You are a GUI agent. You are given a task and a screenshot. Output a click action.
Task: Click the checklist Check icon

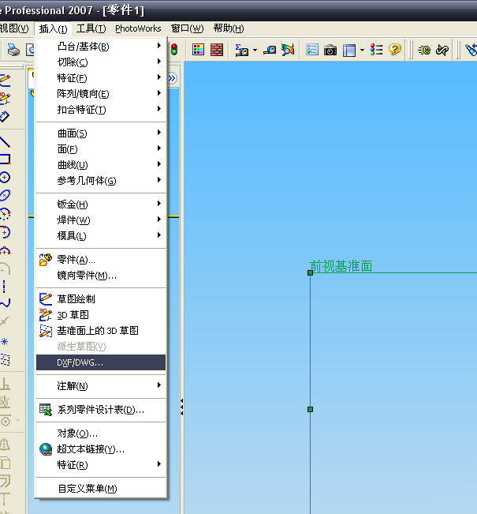pyautogui.click(x=312, y=50)
